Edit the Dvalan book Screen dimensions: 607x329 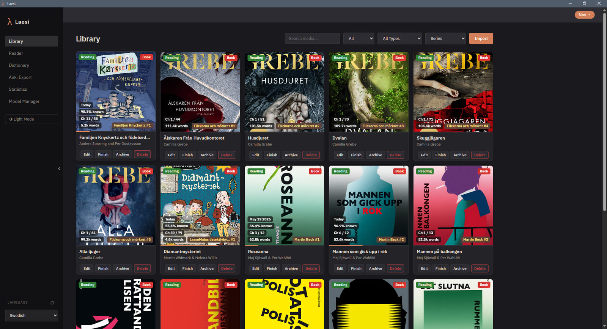(x=340, y=155)
